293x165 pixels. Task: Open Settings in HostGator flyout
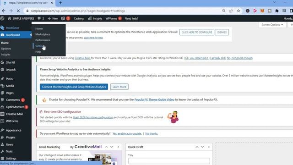pos(39,46)
